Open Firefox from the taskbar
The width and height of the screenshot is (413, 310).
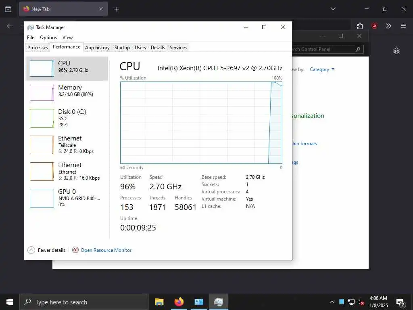[x=179, y=302]
